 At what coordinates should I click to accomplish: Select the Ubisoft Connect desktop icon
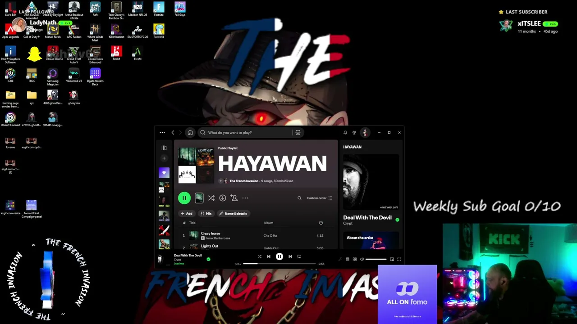click(x=10, y=119)
